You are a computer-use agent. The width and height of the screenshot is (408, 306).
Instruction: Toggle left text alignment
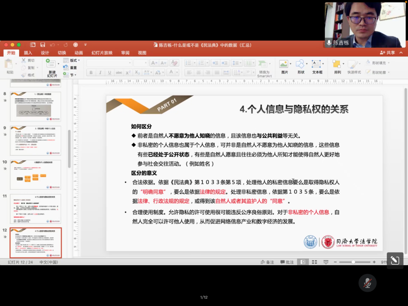pyautogui.click(x=189, y=73)
